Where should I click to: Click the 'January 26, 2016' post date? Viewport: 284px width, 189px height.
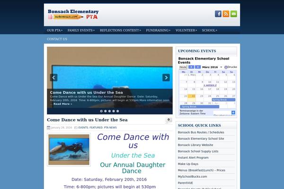pyautogui.click(x=62, y=128)
